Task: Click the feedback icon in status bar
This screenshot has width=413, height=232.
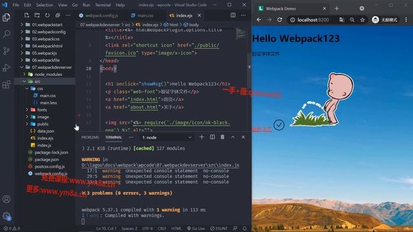Action: (235, 228)
